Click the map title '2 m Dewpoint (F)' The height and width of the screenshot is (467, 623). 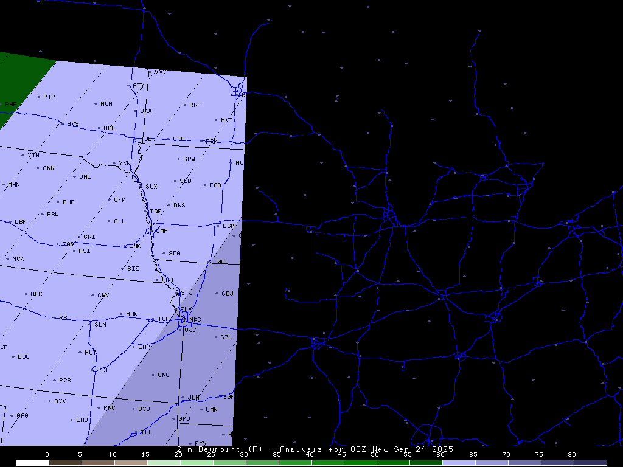(220, 449)
